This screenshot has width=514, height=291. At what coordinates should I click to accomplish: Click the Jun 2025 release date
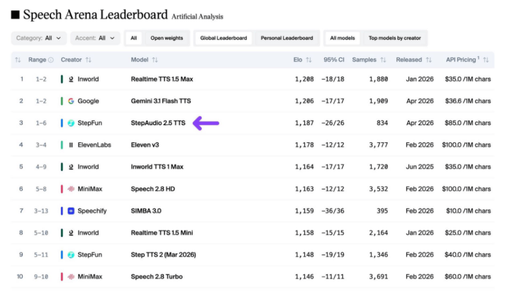[x=420, y=167]
